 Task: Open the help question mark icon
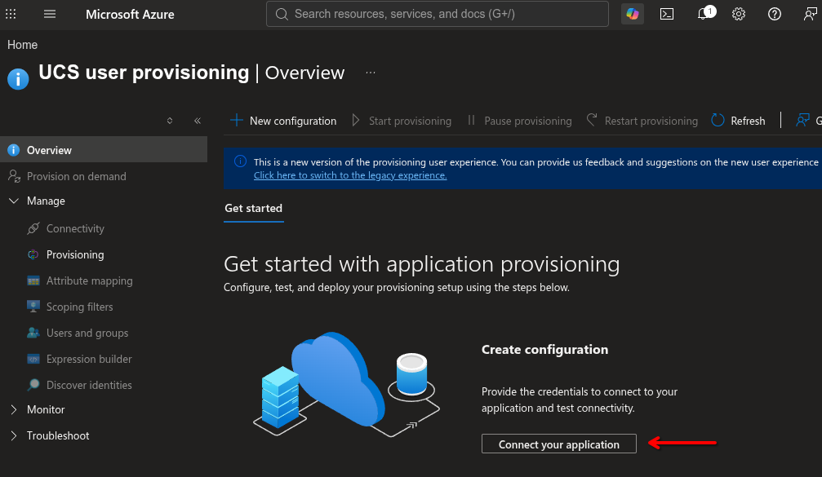[x=775, y=14]
